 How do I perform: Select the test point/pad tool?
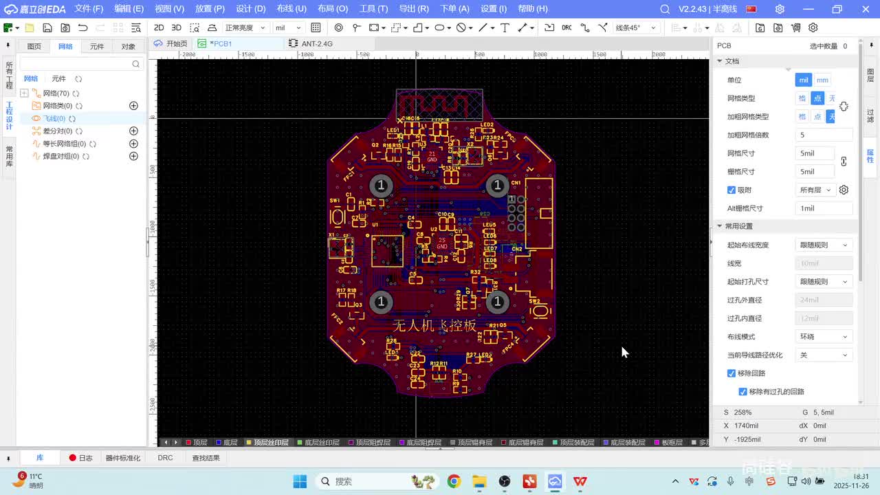click(x=356, y=27)
